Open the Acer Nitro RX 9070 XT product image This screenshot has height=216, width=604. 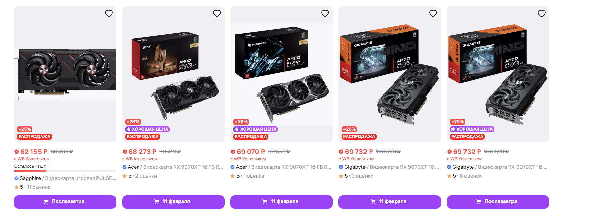point(173,74)
